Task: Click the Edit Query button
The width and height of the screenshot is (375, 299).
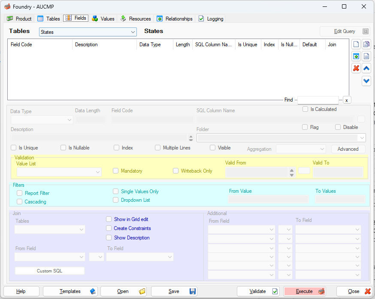Action: coord(345,31)
